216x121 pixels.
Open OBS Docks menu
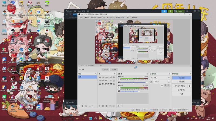(101, 17)
